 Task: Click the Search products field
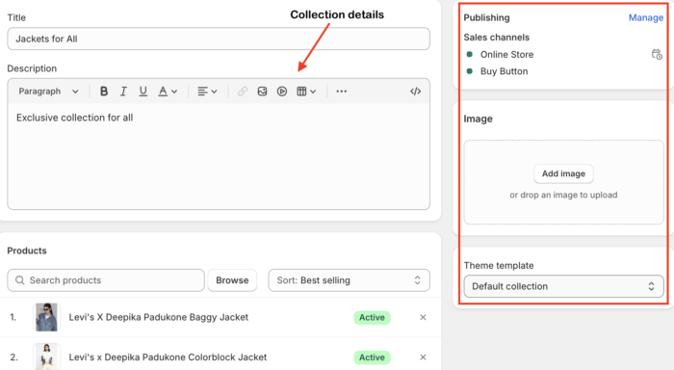pyautogui.click(x=106, y=280)
